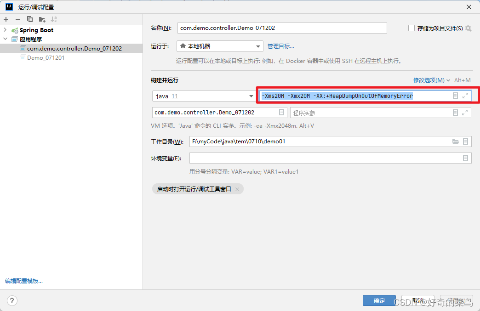The height and width of the screenshot is (311, 480).
Task: Open the 修改选项 dropdown menu
Action: (x=430, y=80)
